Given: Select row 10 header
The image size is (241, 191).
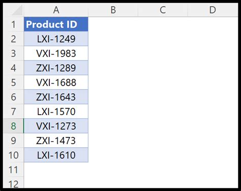Looking at the screenshot, I should 13,155.
